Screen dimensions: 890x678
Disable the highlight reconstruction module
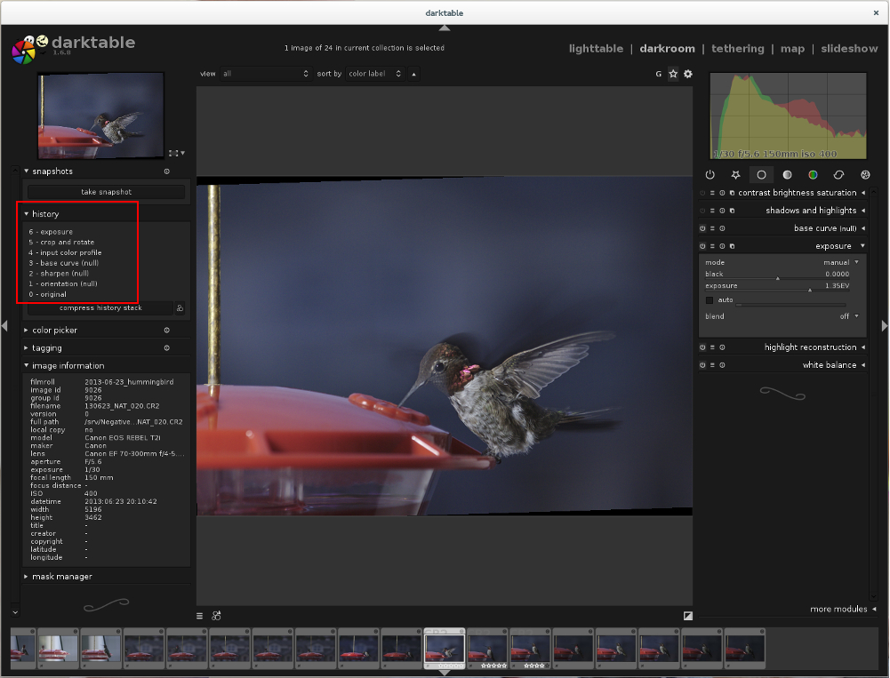(x=702, y=347)
